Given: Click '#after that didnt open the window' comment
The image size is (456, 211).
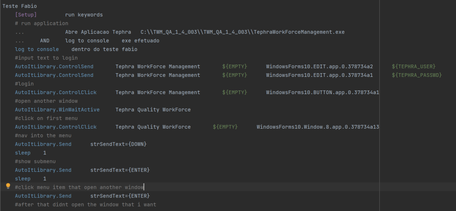Looking at the screenshot, I should (86, 205).
